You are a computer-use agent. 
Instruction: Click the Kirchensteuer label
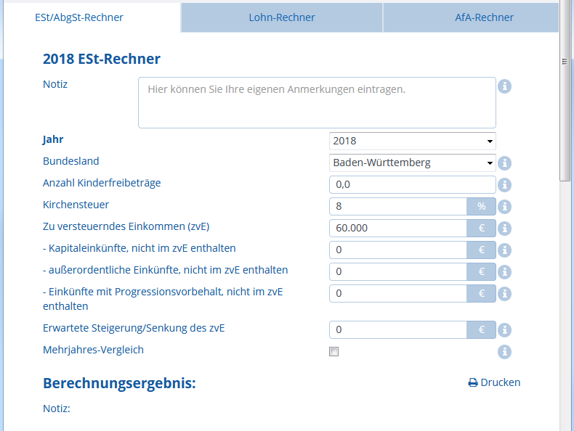(76, 205)
